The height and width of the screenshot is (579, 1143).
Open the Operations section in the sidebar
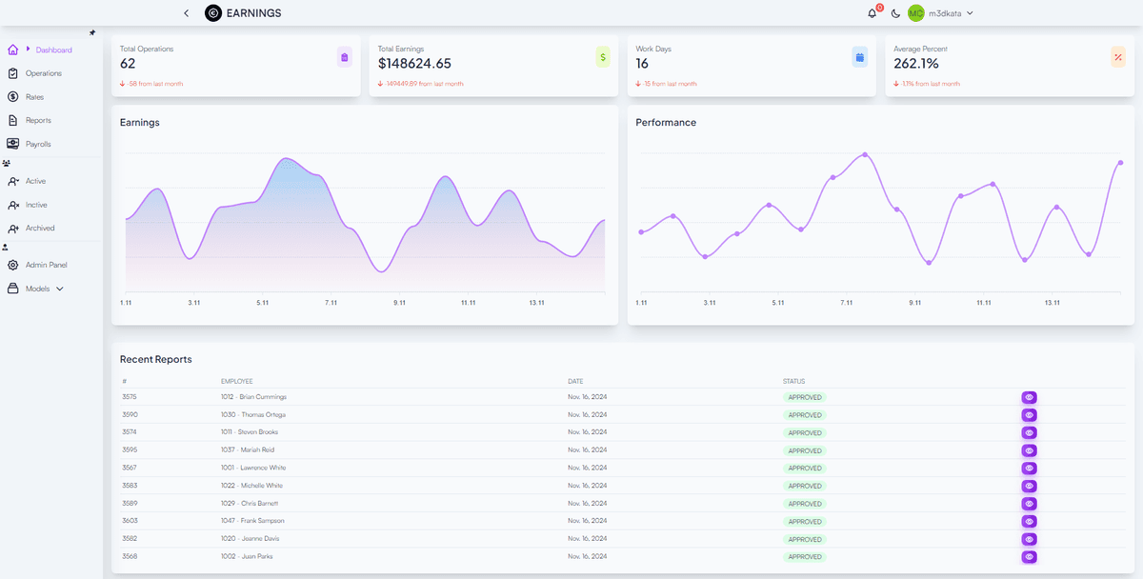[x=42, y=72]
